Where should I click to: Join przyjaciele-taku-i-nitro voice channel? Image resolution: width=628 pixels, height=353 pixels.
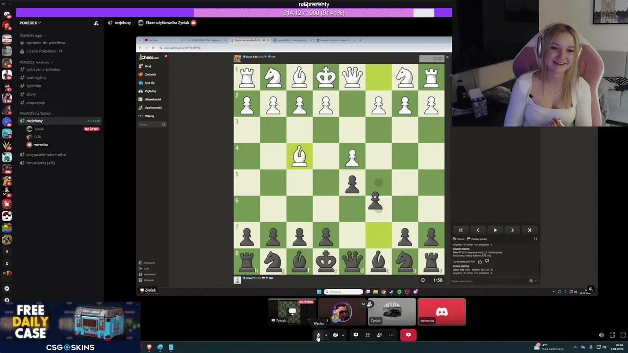(x=46, y=154)
